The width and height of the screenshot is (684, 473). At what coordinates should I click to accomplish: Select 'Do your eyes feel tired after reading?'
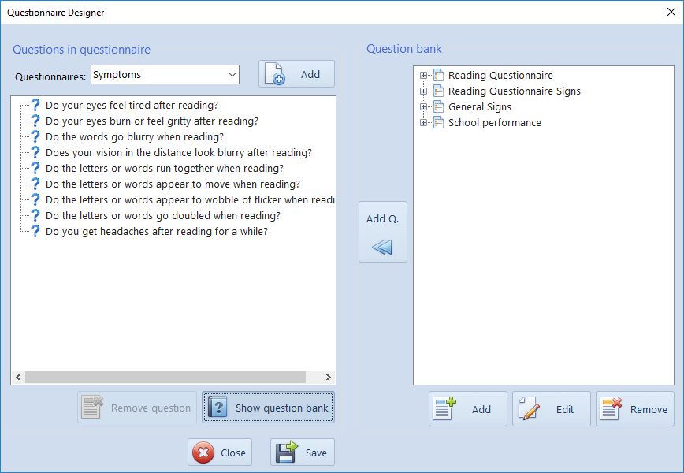(x=132, y=106)
